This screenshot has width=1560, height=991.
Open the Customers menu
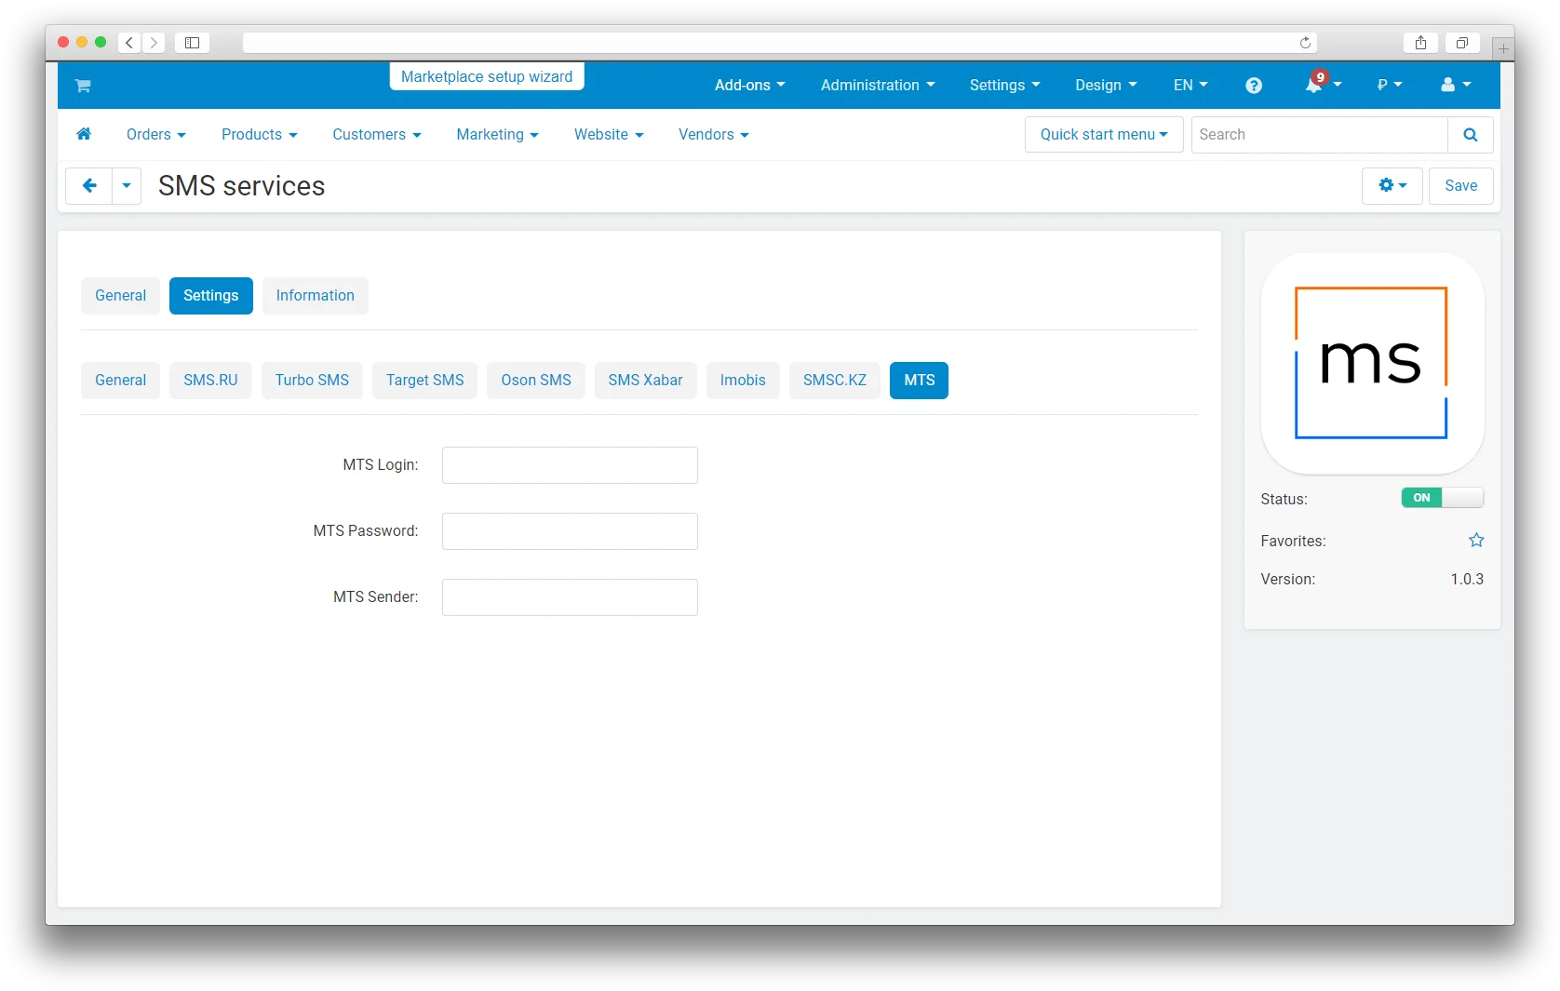(x=377, y=135)
